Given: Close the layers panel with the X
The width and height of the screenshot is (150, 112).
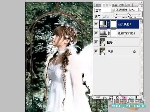Looking at the screenshot, I should 141,3.
